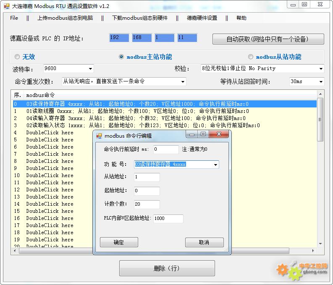
Task: Open the 帮助 menu
Action: pos(241,18)
